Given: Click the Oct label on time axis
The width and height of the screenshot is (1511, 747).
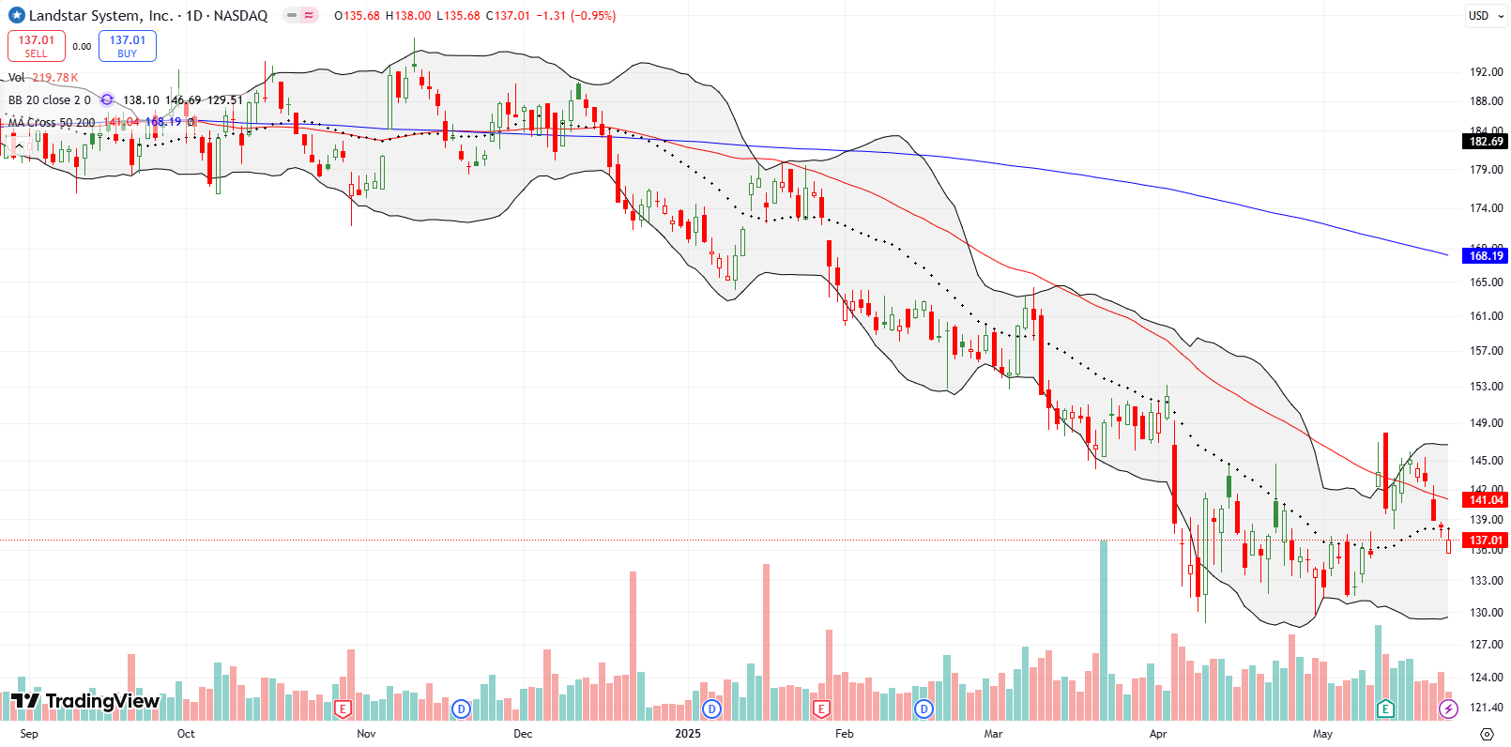Looking at the screenshot, I should pyautogui.click(x=186, y=734).
